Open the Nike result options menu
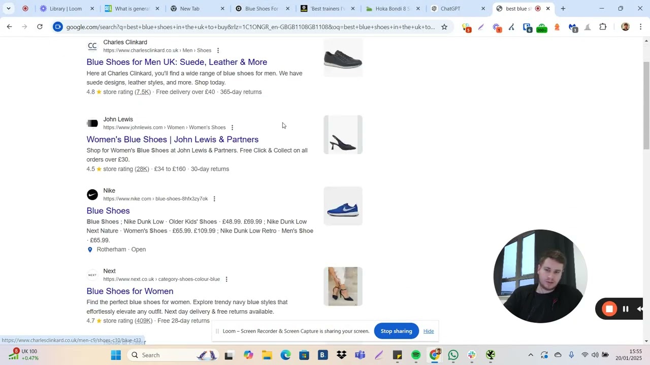 [x=214, y=199]
